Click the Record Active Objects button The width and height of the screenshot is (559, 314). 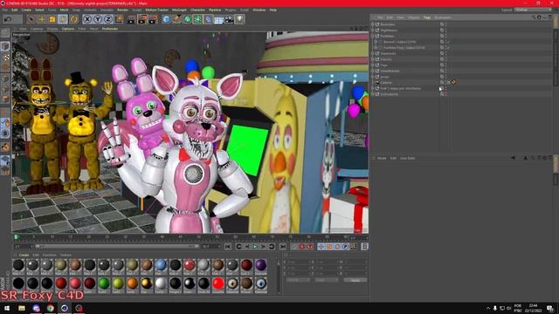[x=293, y=246]
